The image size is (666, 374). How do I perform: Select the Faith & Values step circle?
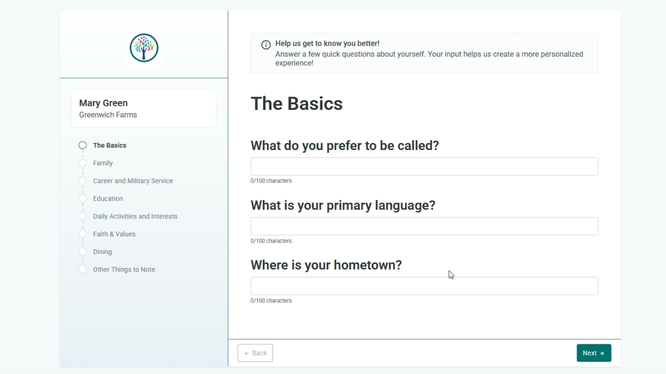coord(83,234)
